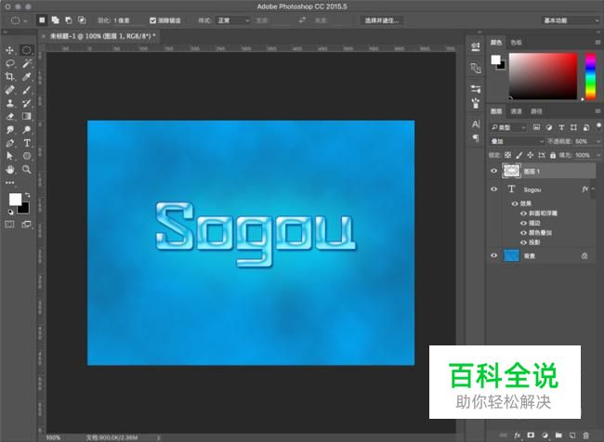Toggle Quick Mask mode in toolbox
The width and height of the screenshot is (604, 442).
10,225
